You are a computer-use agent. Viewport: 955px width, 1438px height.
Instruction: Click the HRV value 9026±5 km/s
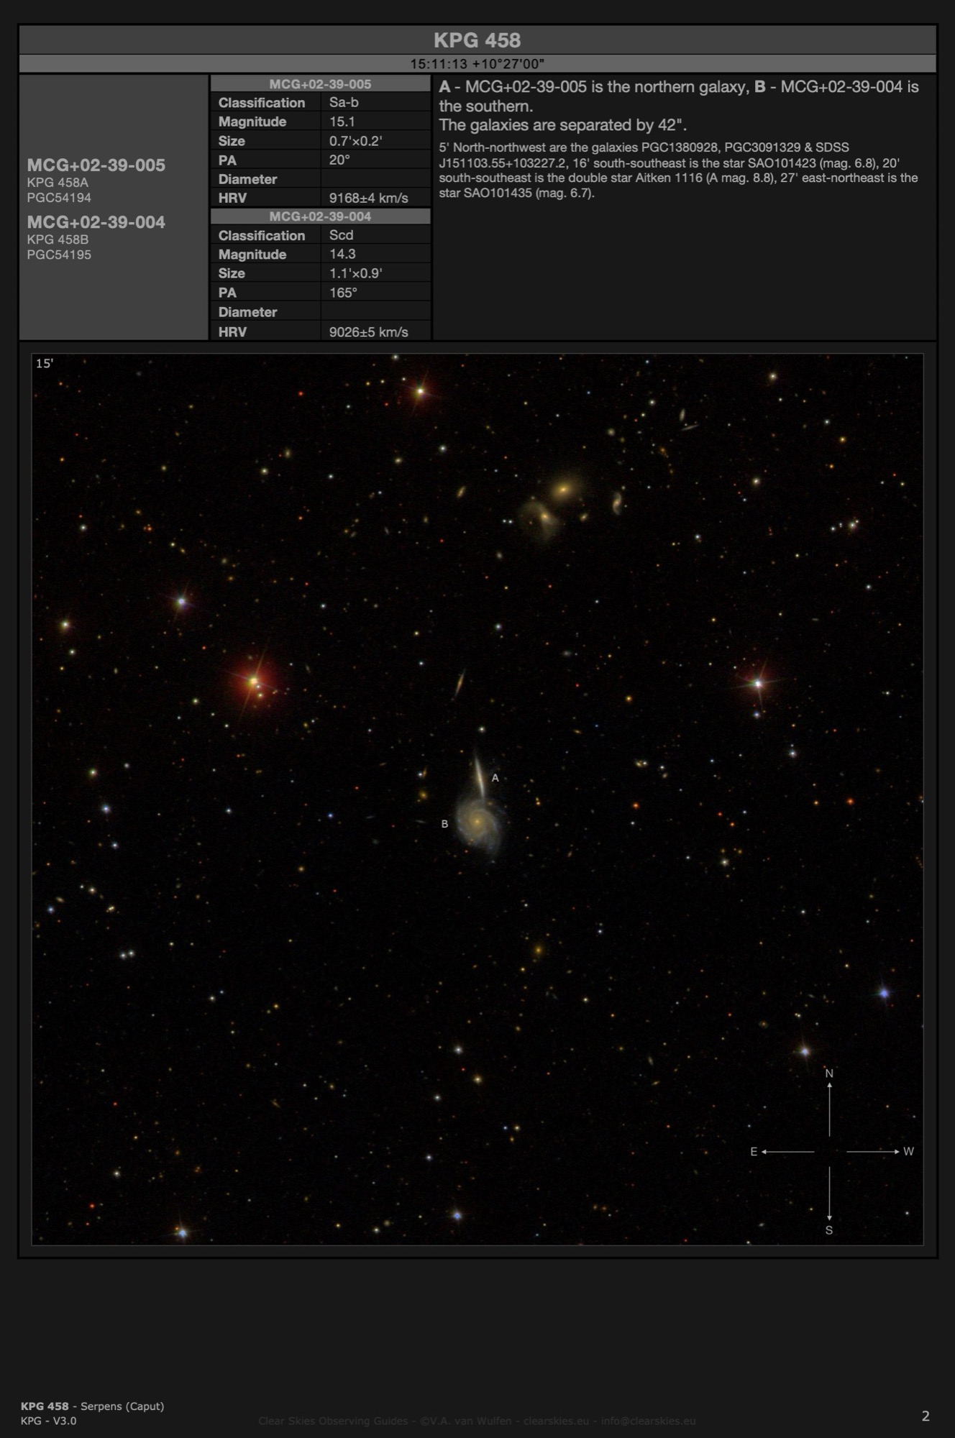click(x=368, y=331)
